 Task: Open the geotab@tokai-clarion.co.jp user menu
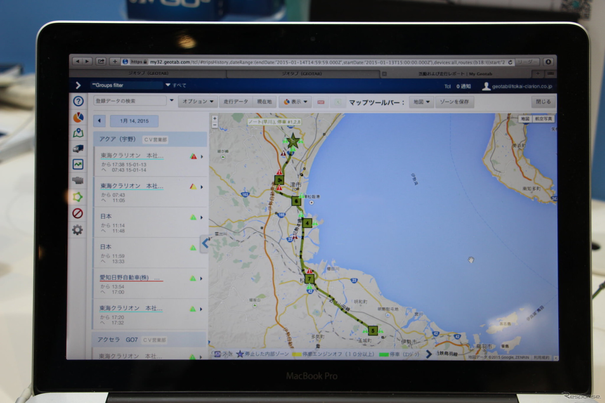click(x=517, y=86)
